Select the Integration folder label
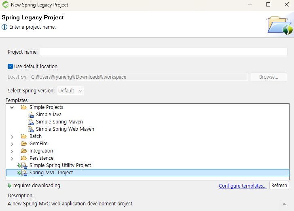Viewport: 294px width, 211px height. coord(41,151)
